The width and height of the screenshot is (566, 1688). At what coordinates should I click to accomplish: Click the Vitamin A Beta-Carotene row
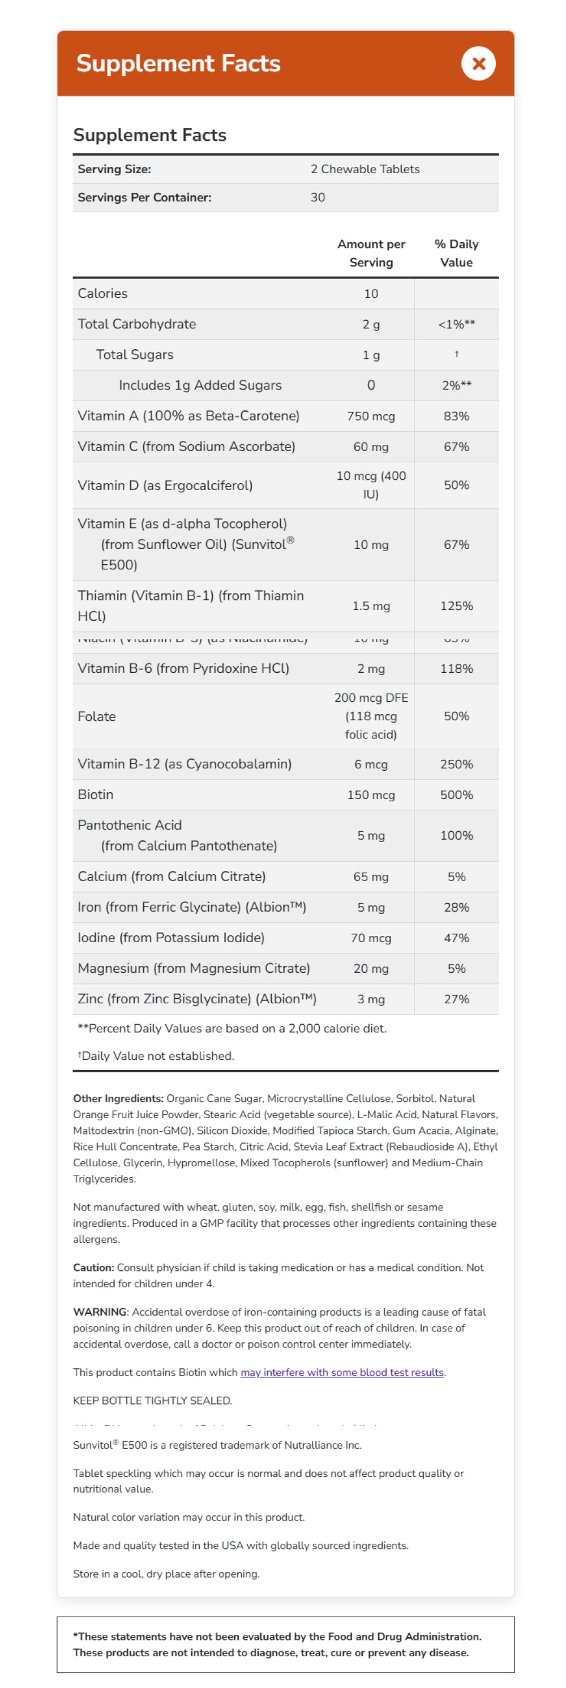point(188,415)
